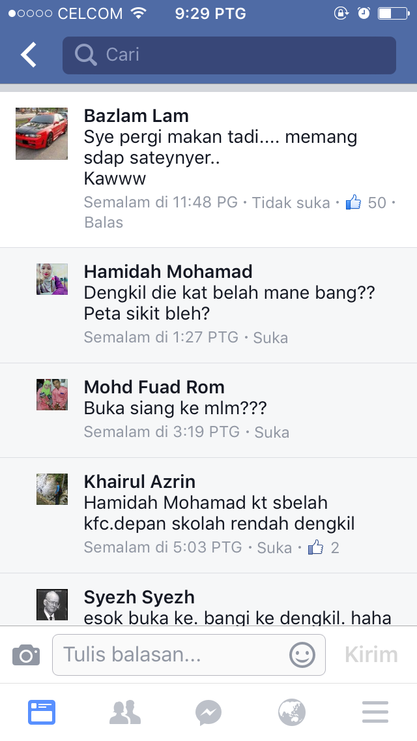The width and height of the screenshot is (417, 741).
Task: Tap the Kirim send button
Action: click(371, 655)
